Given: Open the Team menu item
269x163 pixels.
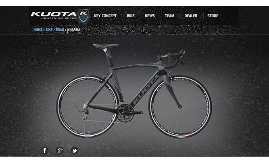Looking at the screenshot, I should coord(169,16).
